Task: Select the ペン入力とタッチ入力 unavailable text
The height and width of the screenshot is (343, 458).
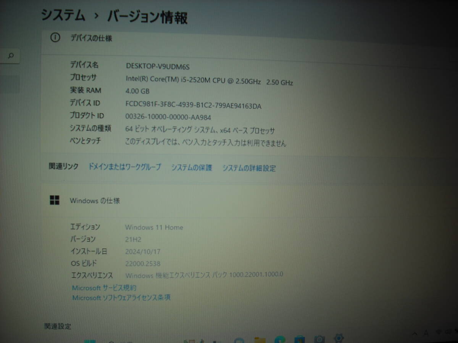Action: click(x=206, y=143)
